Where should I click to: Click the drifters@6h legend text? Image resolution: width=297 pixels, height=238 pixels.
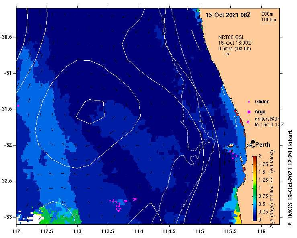click(267, 119)
